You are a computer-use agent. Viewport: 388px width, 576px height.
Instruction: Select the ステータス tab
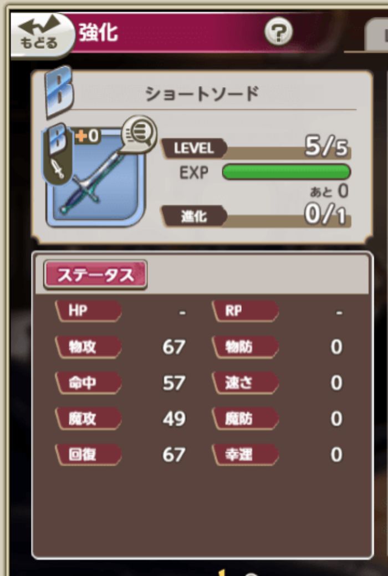click(x=95, y=275)
